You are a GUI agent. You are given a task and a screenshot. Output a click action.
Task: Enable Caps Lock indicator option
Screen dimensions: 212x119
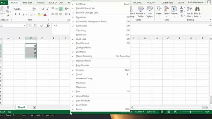tap(100, 30)
